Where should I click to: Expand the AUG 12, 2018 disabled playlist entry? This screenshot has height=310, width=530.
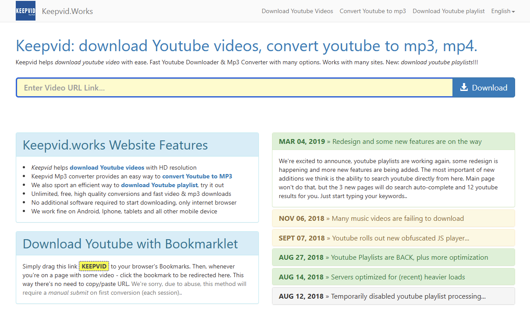[393, 296]
